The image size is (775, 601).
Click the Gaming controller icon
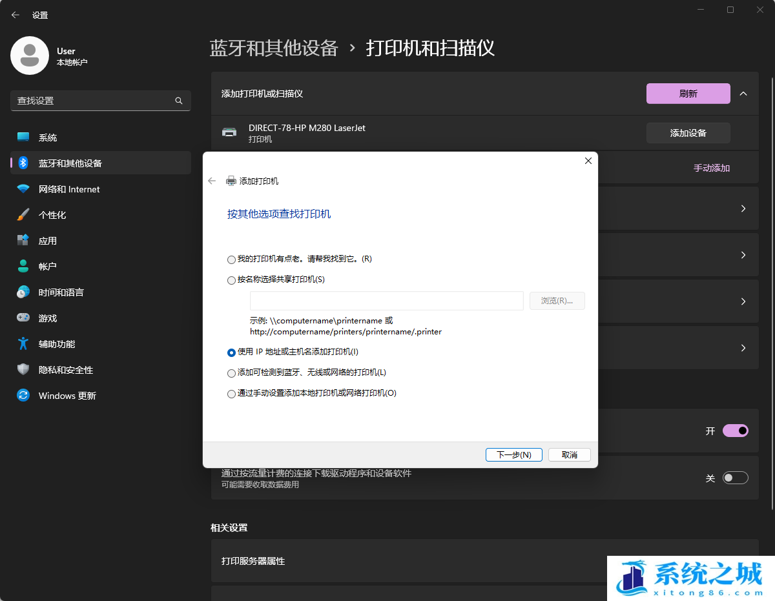[23, 318]
